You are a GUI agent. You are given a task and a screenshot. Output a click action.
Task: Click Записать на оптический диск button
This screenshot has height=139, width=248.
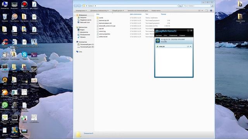click(138, 10)
